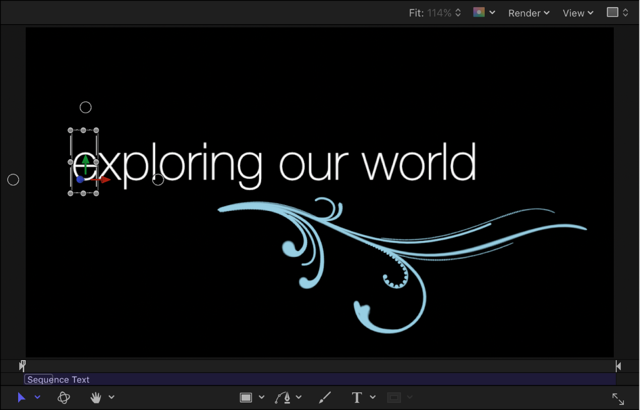
Task: Click the zoom percentage stepper
Action: click(x=458, y=13)
